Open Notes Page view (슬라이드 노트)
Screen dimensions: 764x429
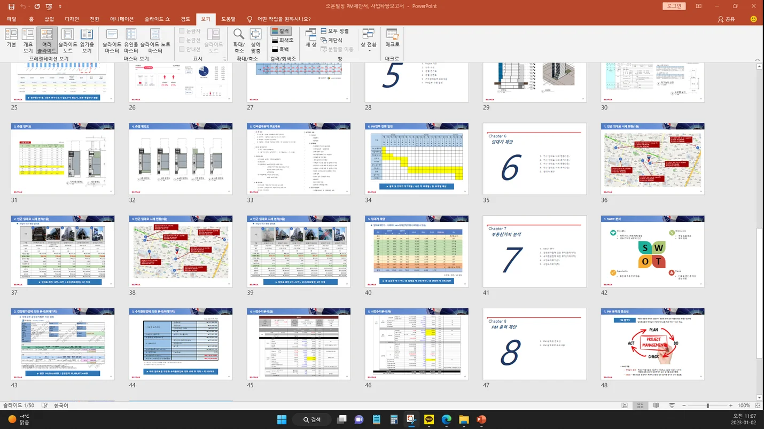click(x=68, y=41)
